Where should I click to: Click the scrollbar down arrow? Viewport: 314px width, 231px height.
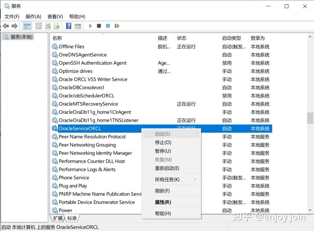310,210
